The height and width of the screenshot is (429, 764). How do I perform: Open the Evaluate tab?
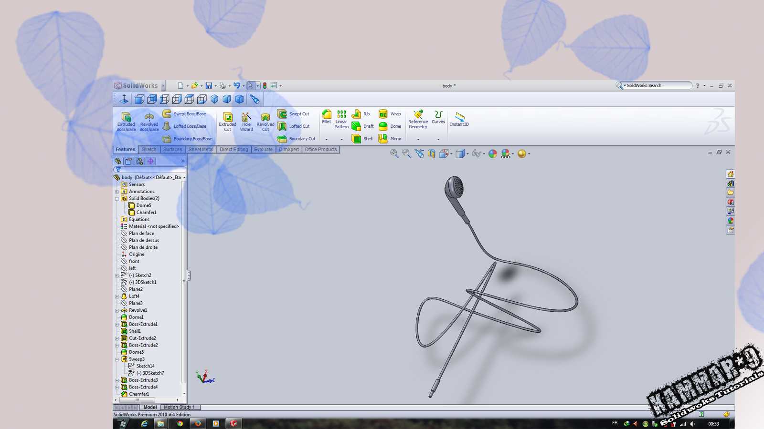click(x=263, y=150)
